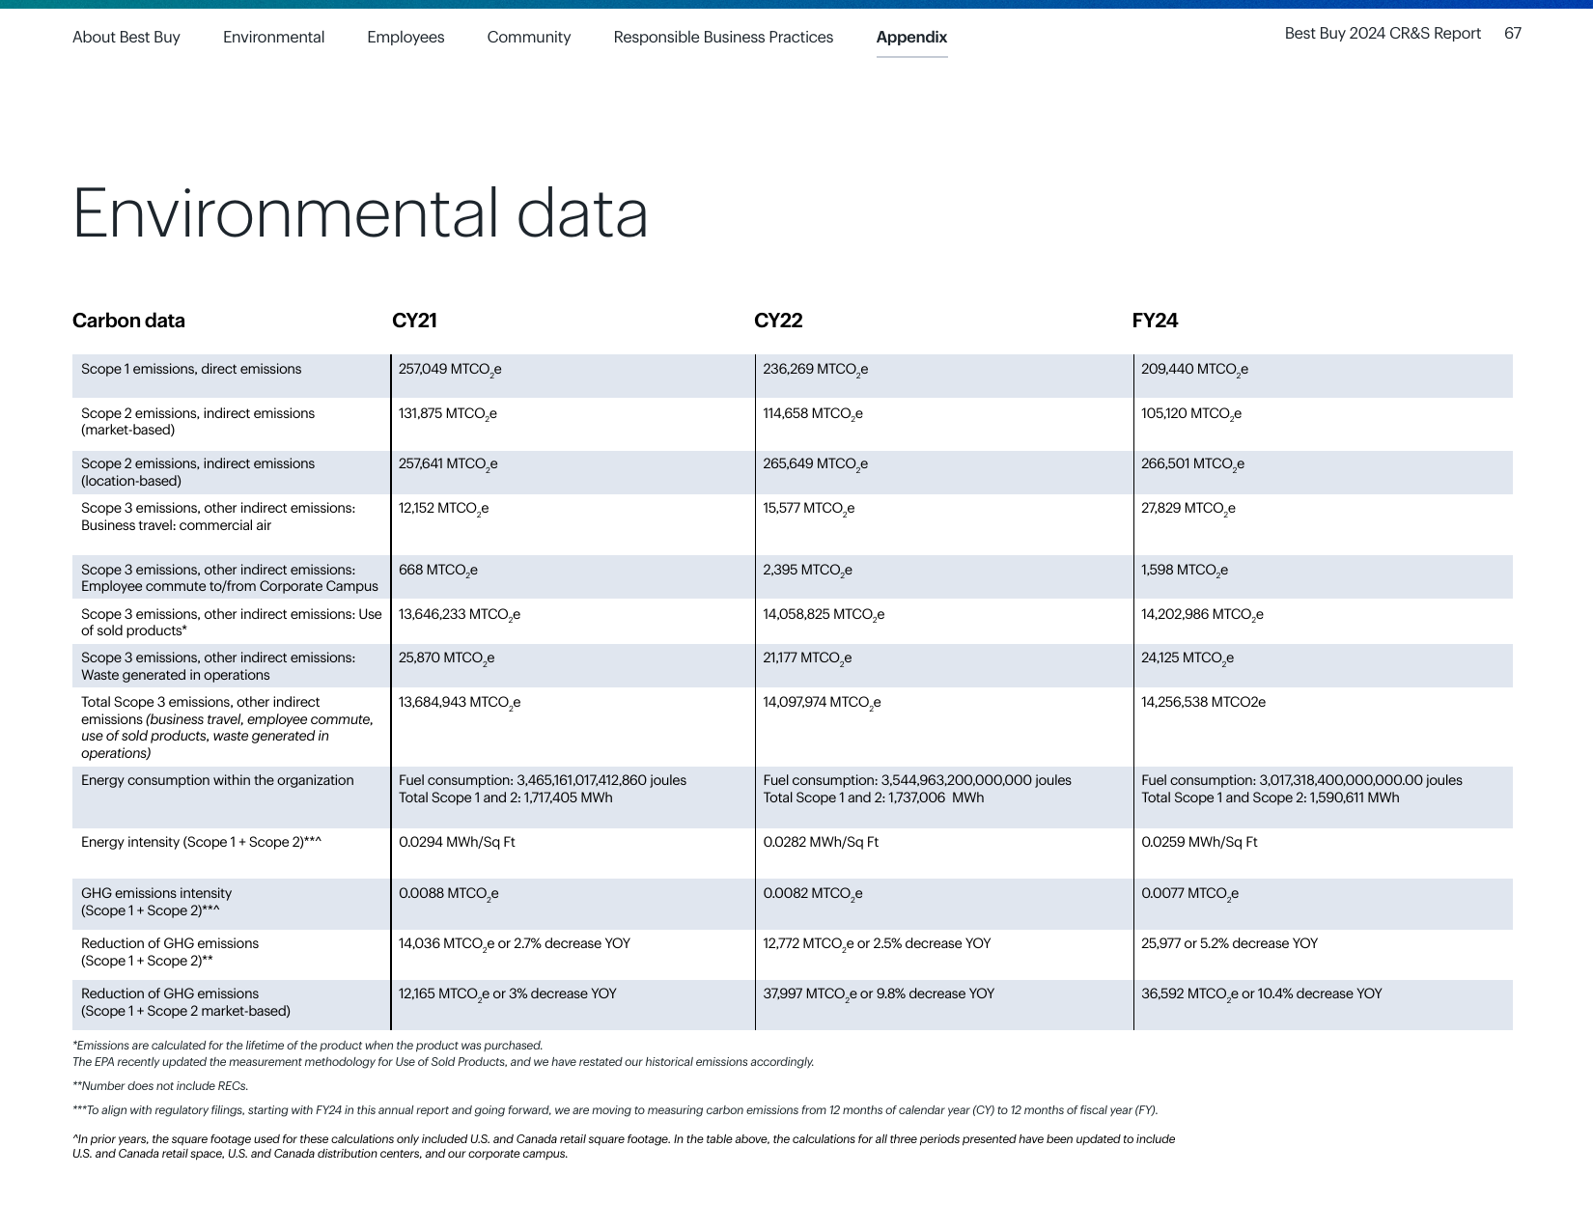Switch to the Community section
The image size is (1593, 1231).
(529, 37)
